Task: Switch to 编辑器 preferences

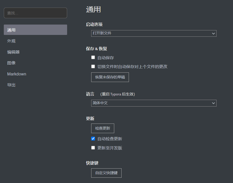Action: tap(13, 52)
